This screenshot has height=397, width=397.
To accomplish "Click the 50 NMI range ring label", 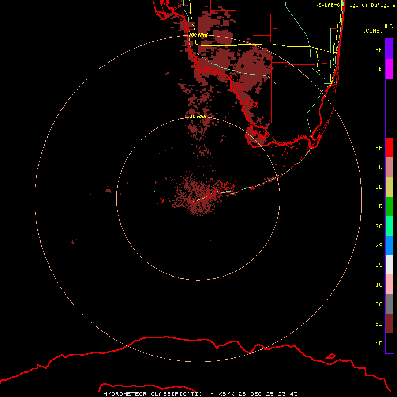I will click(x=198, y=116).
